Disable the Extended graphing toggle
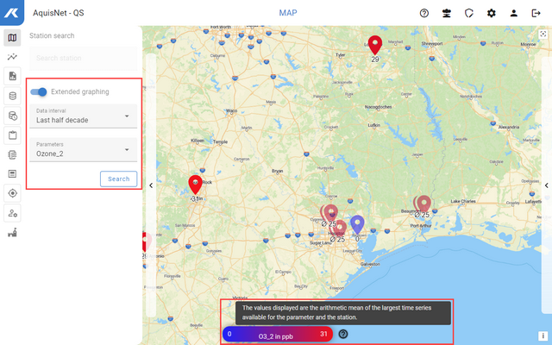552x345 pixels. [x=39, y=91]
